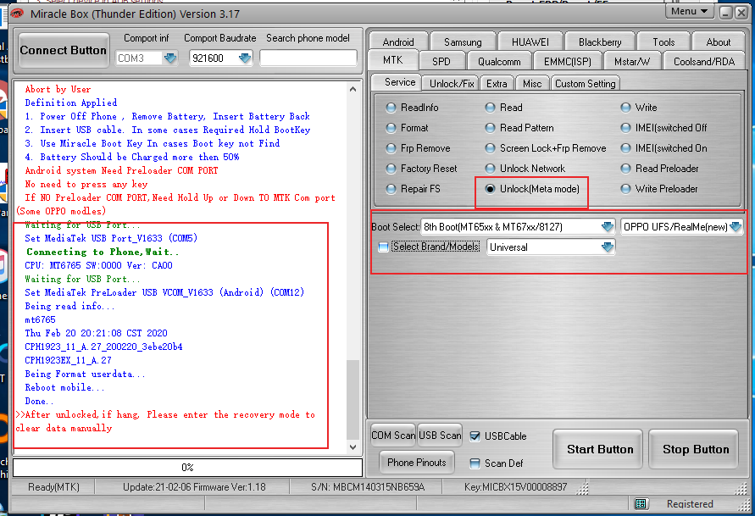Open the Comport Baudrate 921600 dropdown

pyautogui.click(x=245, y=58)
